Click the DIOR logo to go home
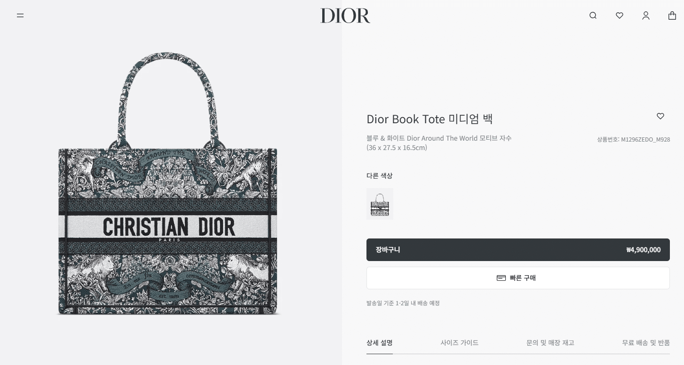 pyautogui.click(x=345, y=16)
